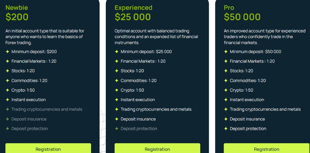Click the Newbie $200 price heading
The width and height of the screenshot is (310, 153).
point(17,17)
